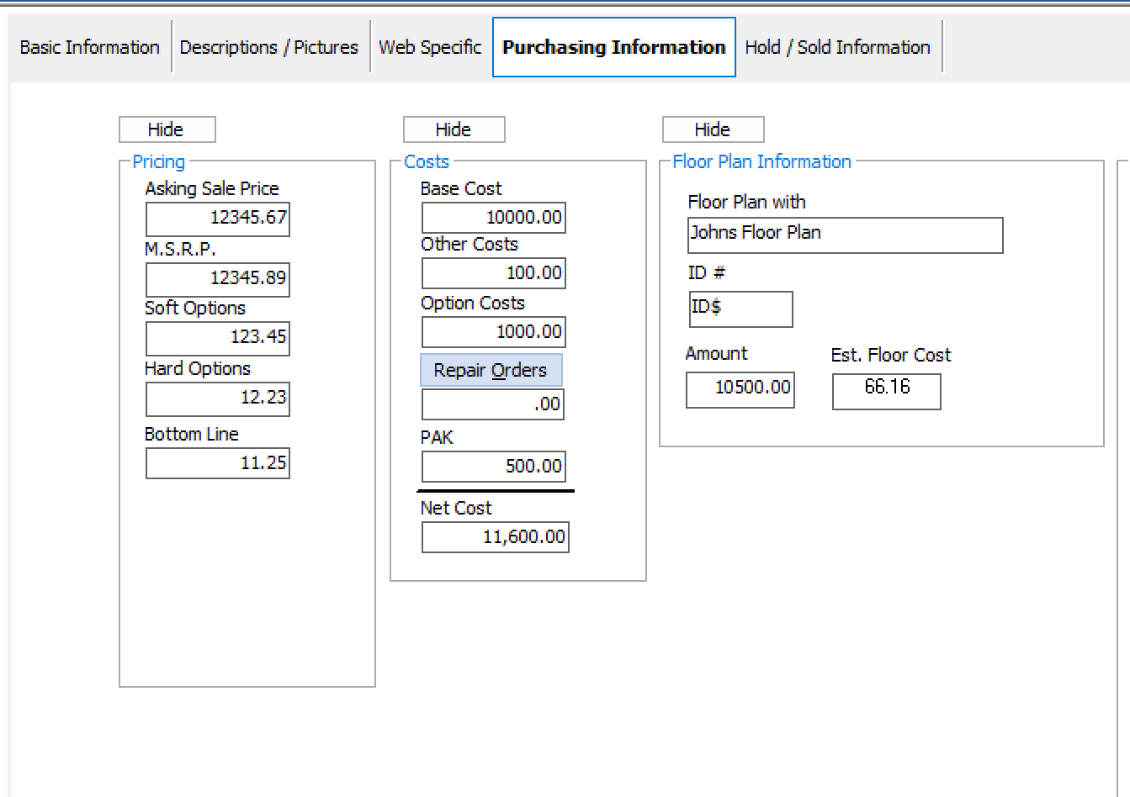1130x797 pixels.
Task: Click the Asking Sale Price field
Action: coord(217,219)
